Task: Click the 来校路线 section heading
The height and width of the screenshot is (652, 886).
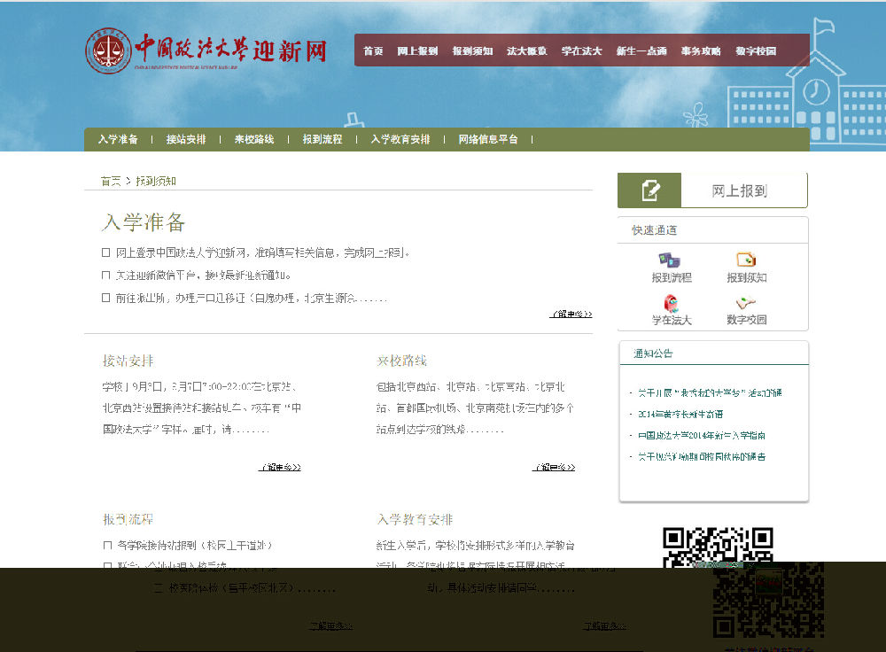Action: click(401, 361)
